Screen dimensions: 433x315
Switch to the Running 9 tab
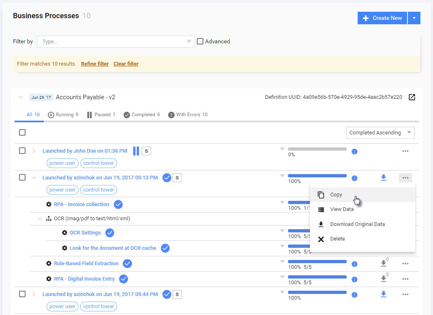click(x=63, y=115)
